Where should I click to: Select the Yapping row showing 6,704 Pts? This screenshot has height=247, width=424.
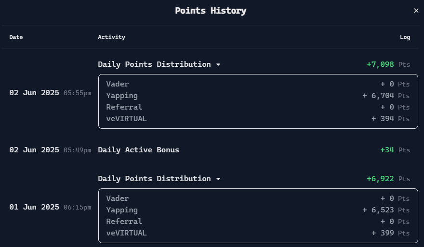click(258, 96)
